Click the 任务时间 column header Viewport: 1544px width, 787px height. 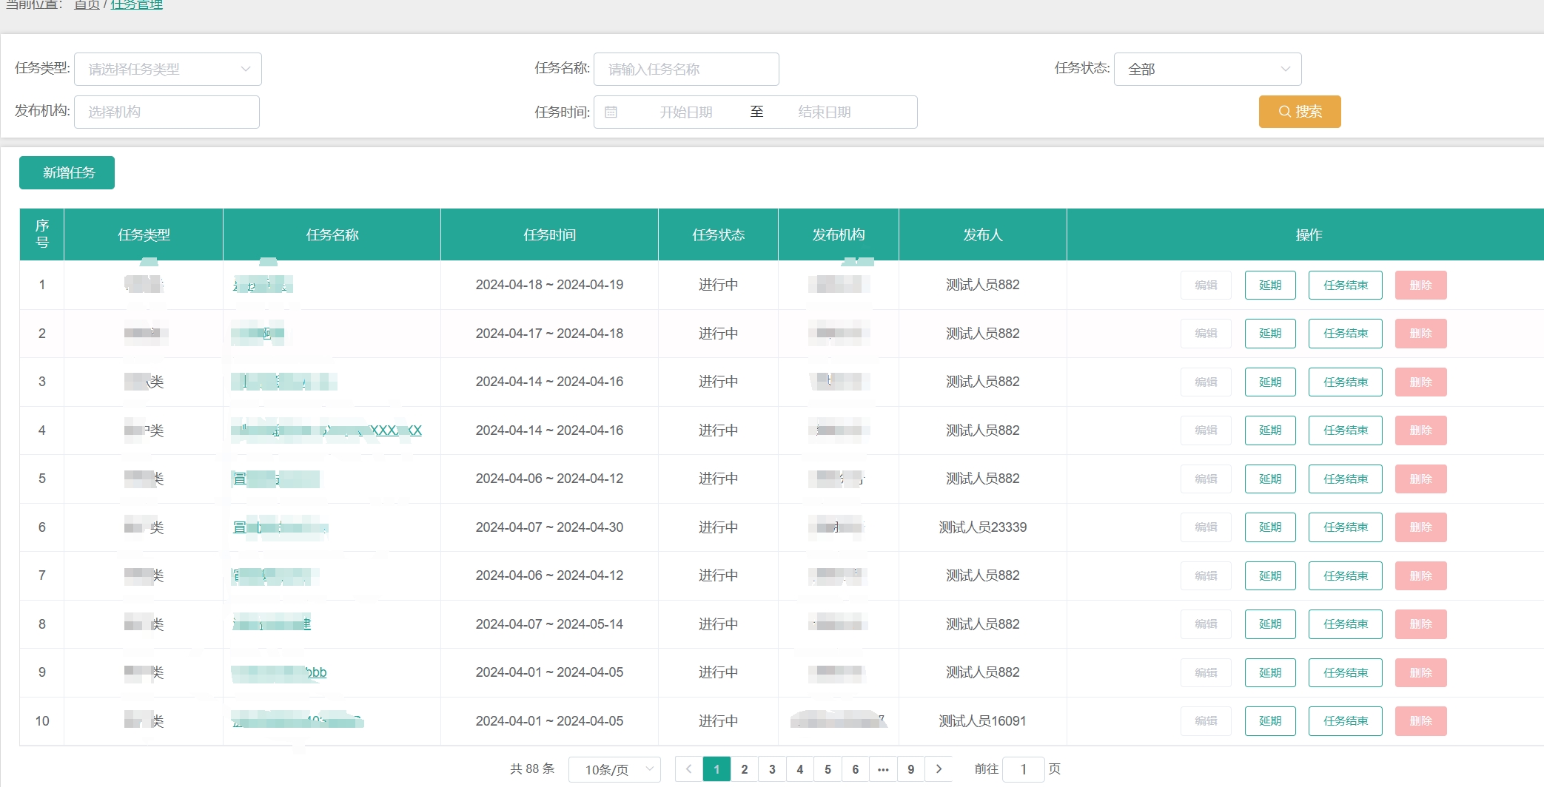click(x=549, y=234)
